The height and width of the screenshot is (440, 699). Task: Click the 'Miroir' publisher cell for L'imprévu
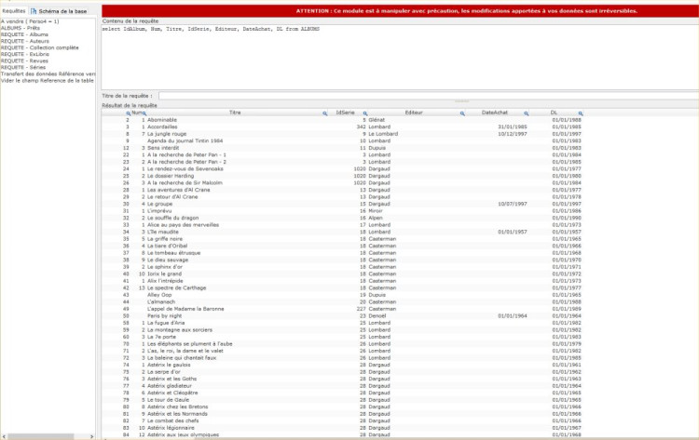click(x=376, y=211)
